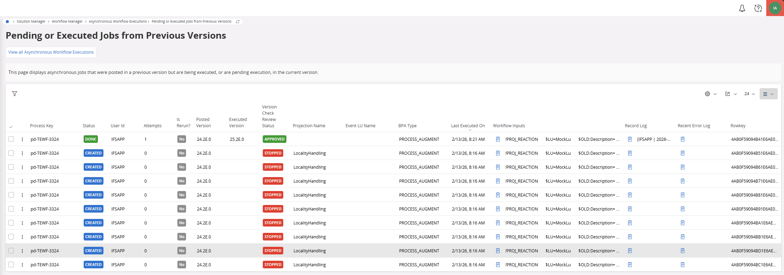
Task: Navigate to Workflow Manager breadcrumb
Action: 67,22
